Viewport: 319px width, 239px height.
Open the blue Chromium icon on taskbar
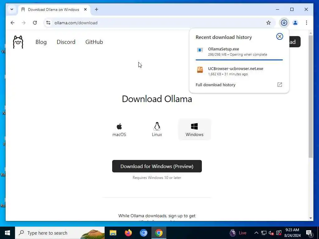tap(143, 233)
